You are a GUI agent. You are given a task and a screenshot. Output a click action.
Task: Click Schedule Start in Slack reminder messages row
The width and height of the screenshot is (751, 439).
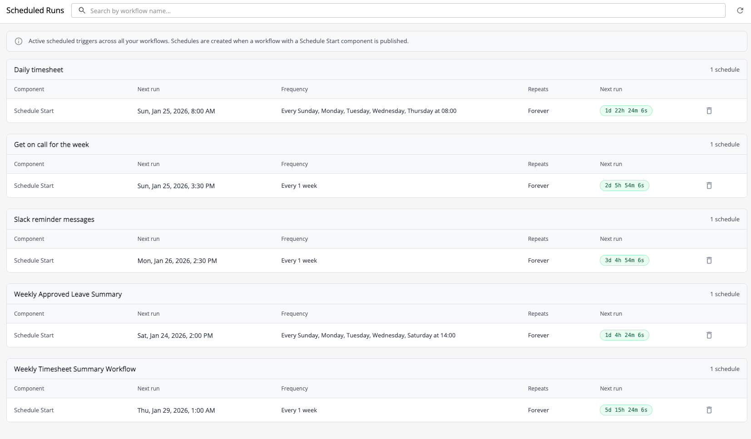[34, 261]
